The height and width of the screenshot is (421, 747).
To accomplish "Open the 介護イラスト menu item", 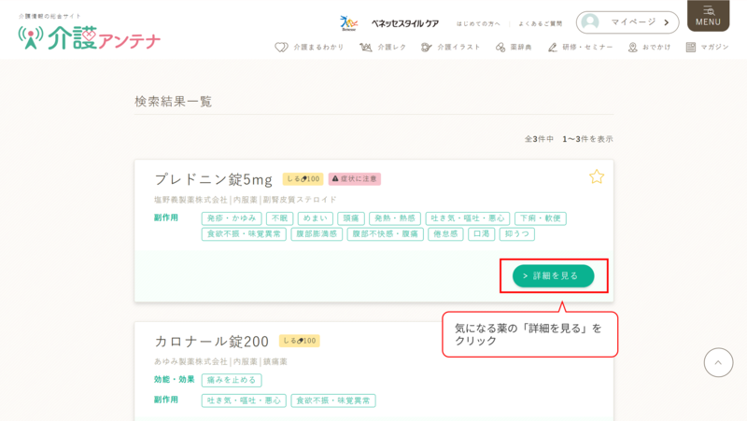I will (451, 48).
